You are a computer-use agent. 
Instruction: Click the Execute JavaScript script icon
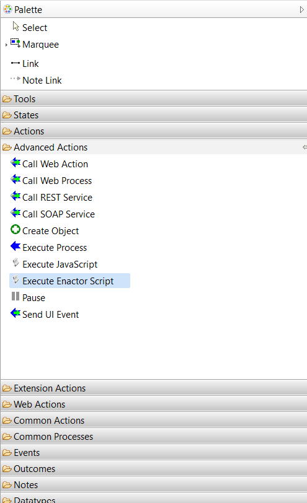pyautogui.click(x=16, y=263)
